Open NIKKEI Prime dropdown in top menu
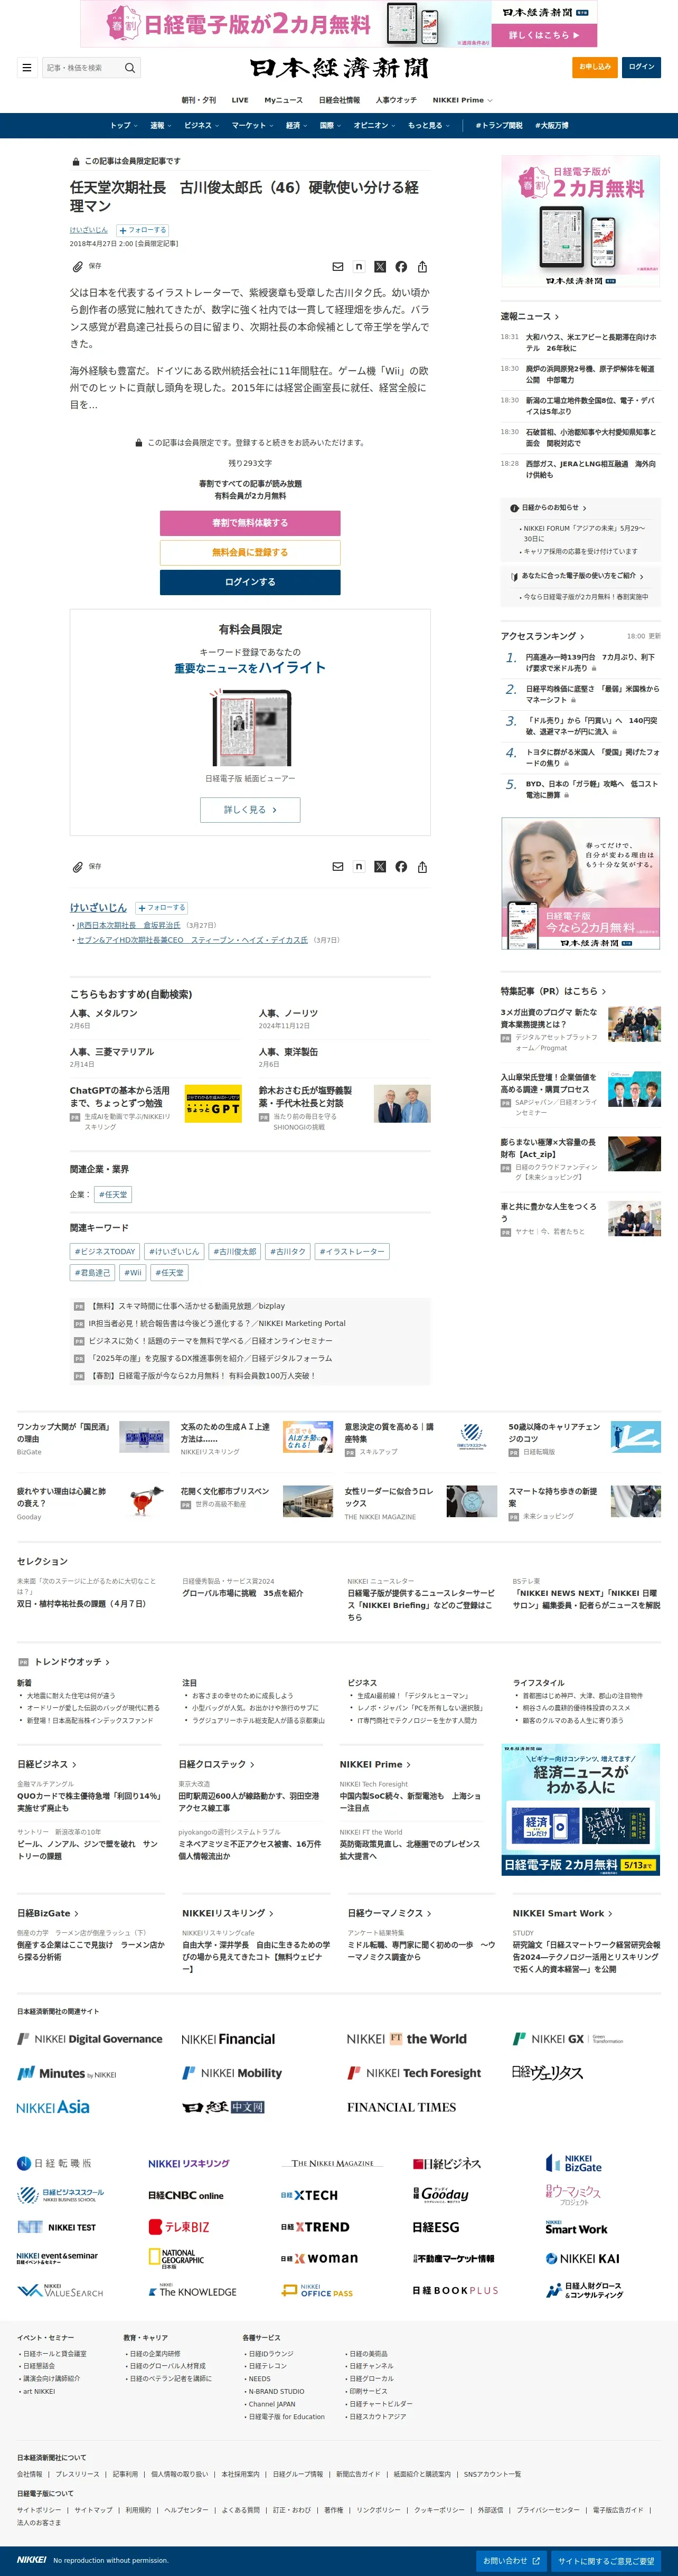The image size is (678, 2576). click(x=462, y=100)
